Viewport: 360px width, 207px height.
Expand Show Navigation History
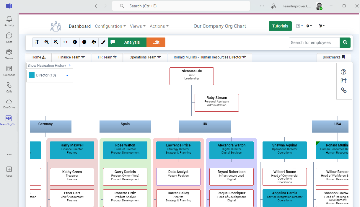[x=50, y=66]
